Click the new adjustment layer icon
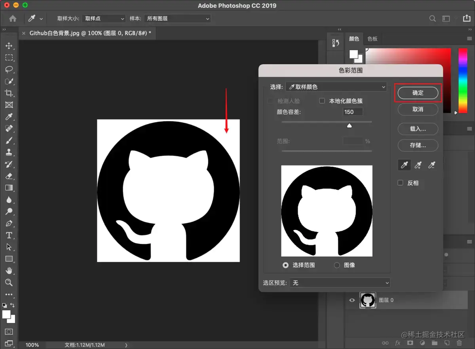475x349 pixels. coord(422,343)
